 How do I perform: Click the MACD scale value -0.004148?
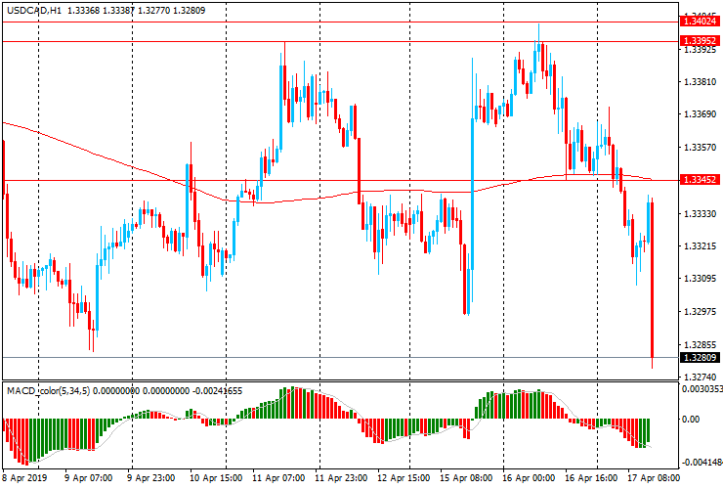pyautogui.click(x=702, y=463)
